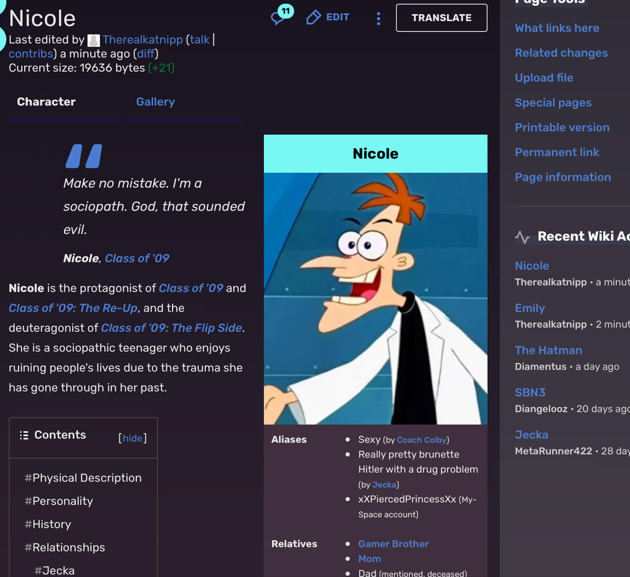Open Class of '09 link under quote
Screen dimensions: 630x577
pos(137,258)
